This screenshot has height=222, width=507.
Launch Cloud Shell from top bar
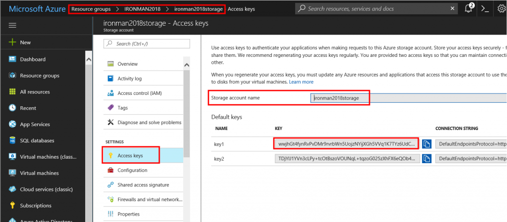pyautogui.click(x=485, y=9)
